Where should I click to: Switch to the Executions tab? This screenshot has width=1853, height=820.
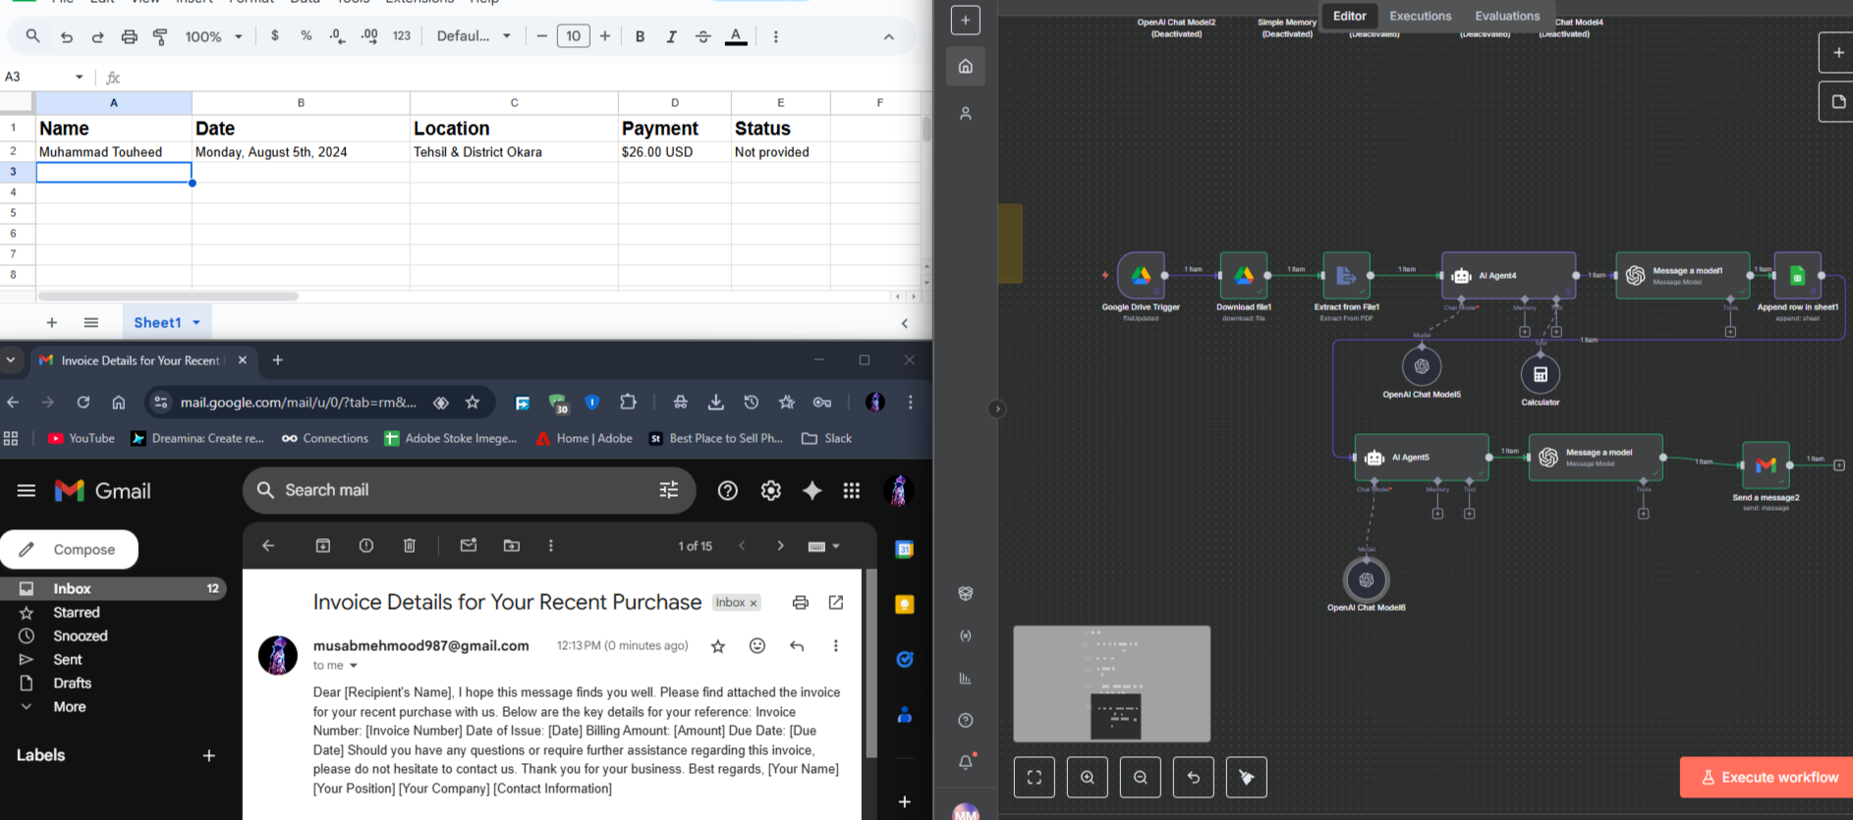coord(1420,16)
